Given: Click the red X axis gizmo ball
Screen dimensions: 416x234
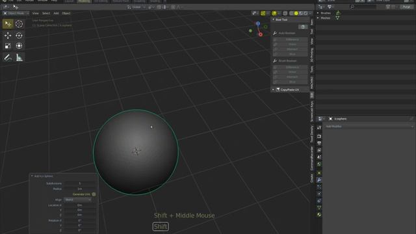Looking at the screenshot, I should (x=261, y=34).
